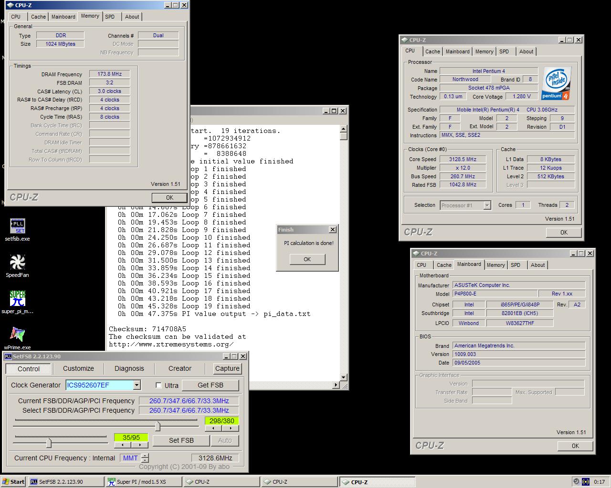611x488 pixels.
Task: Click BIOS date 09/05/2005 value
Action: click(519, 363)
